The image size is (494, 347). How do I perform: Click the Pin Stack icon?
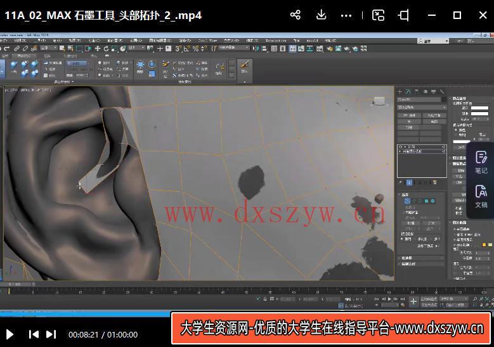pyautogui.click(x=400, y=182)
